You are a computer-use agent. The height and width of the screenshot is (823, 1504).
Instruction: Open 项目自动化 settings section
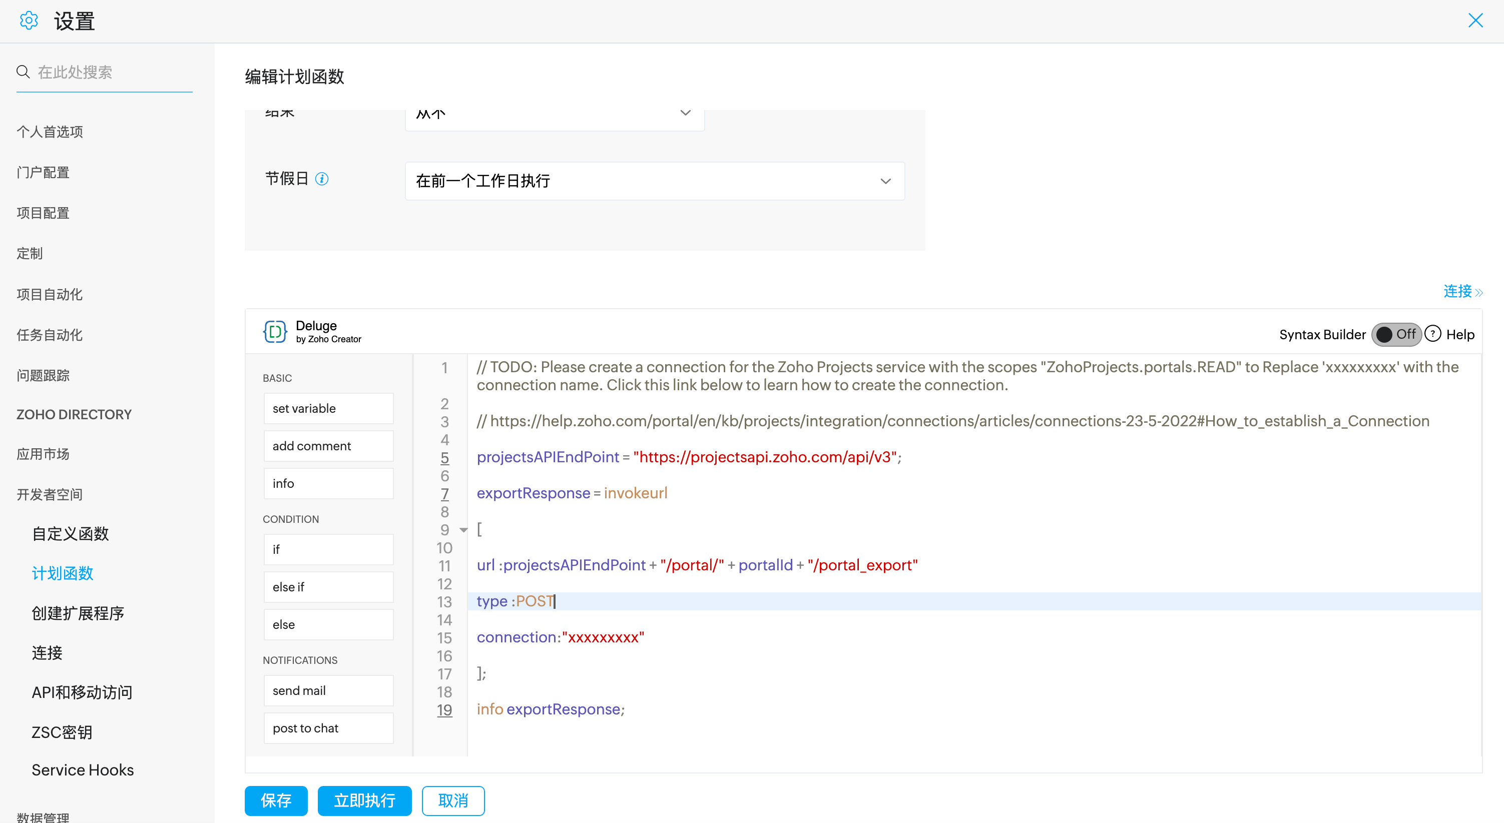[50, 294]
